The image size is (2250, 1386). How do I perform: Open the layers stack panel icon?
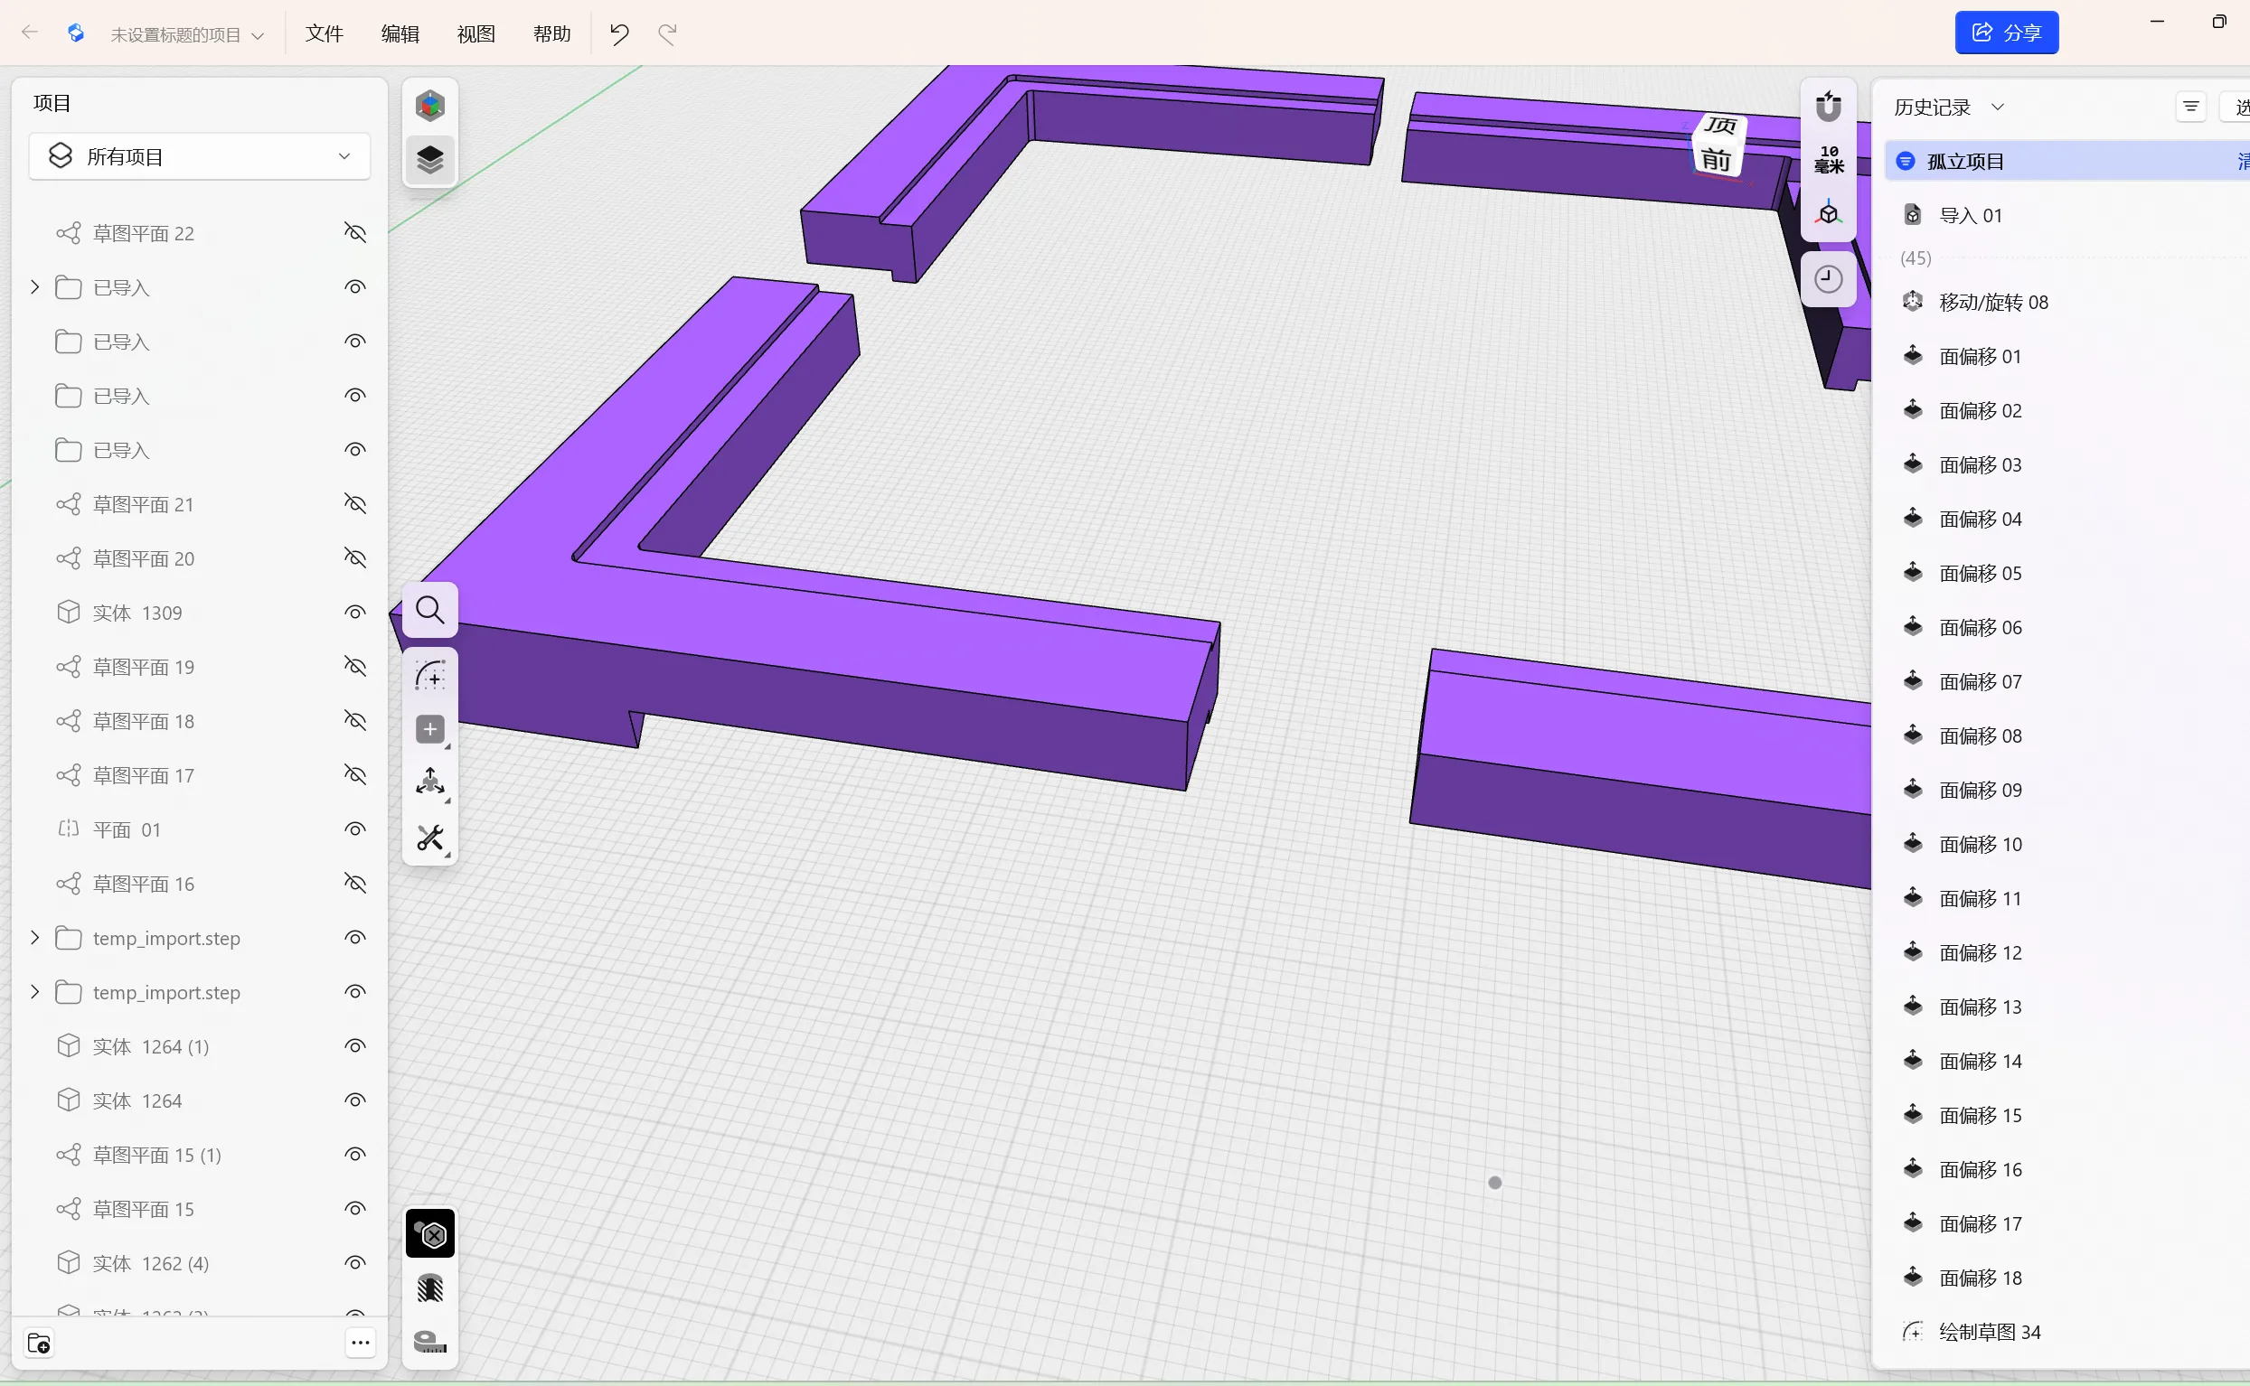tap(429, 160)
